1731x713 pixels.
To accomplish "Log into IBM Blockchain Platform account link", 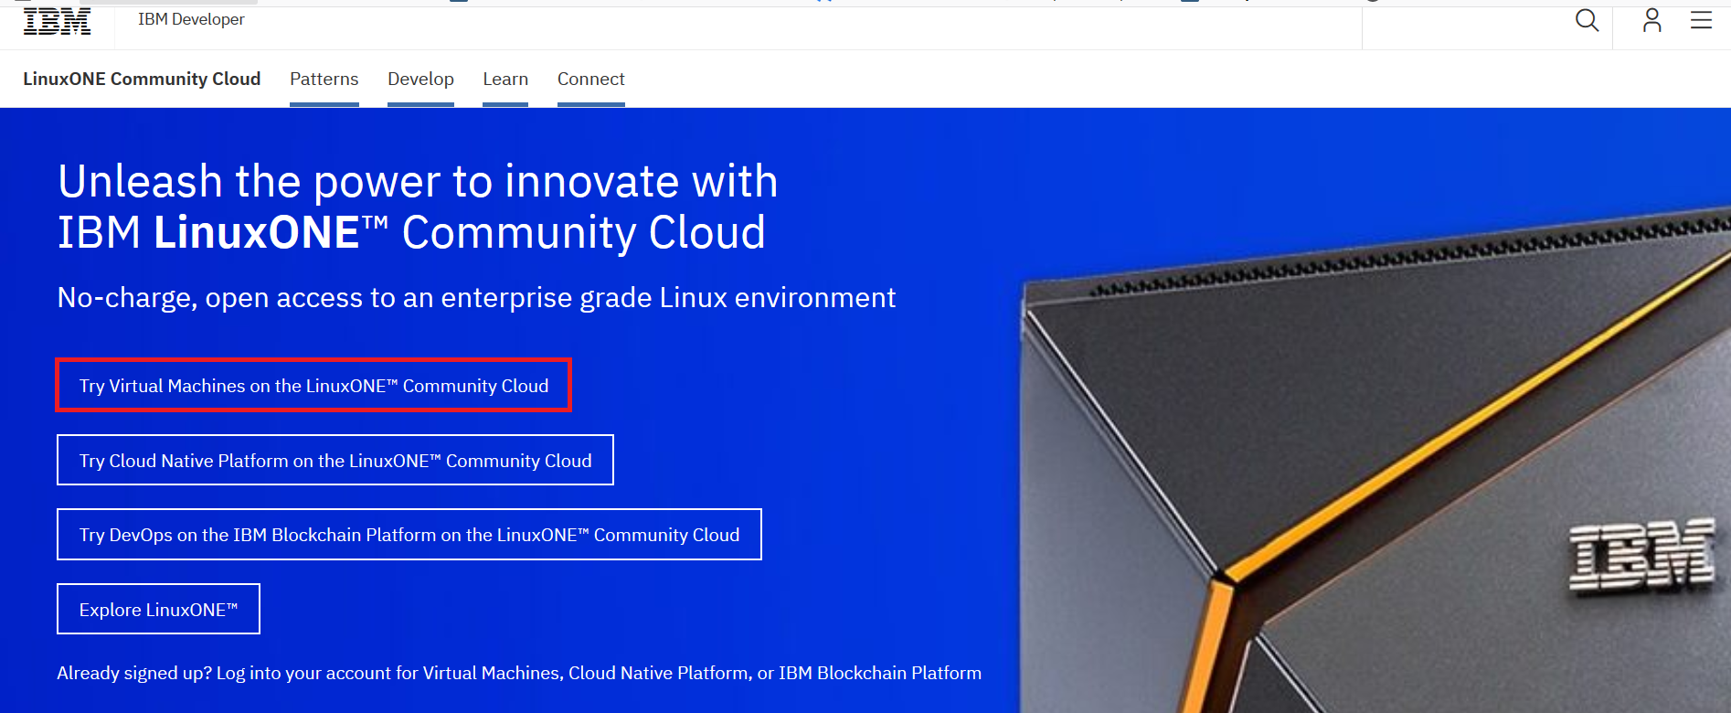I will pyautogui.click(x=880, y=674).
